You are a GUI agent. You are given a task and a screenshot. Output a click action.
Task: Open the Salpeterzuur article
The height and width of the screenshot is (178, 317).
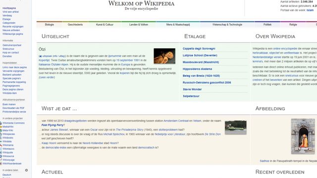pos(191,96)
